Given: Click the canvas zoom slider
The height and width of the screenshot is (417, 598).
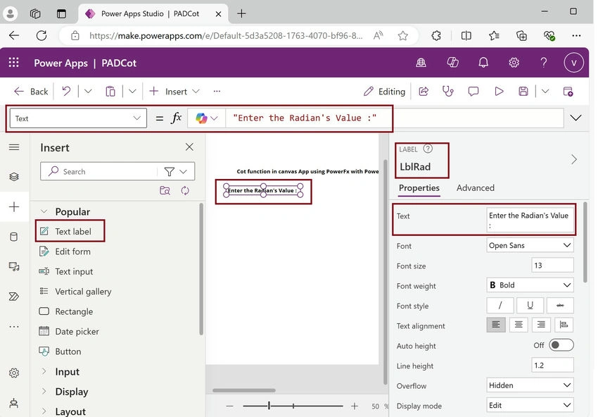Looking at the screenshot, I should pyautogui.click(x=293, y=406).
